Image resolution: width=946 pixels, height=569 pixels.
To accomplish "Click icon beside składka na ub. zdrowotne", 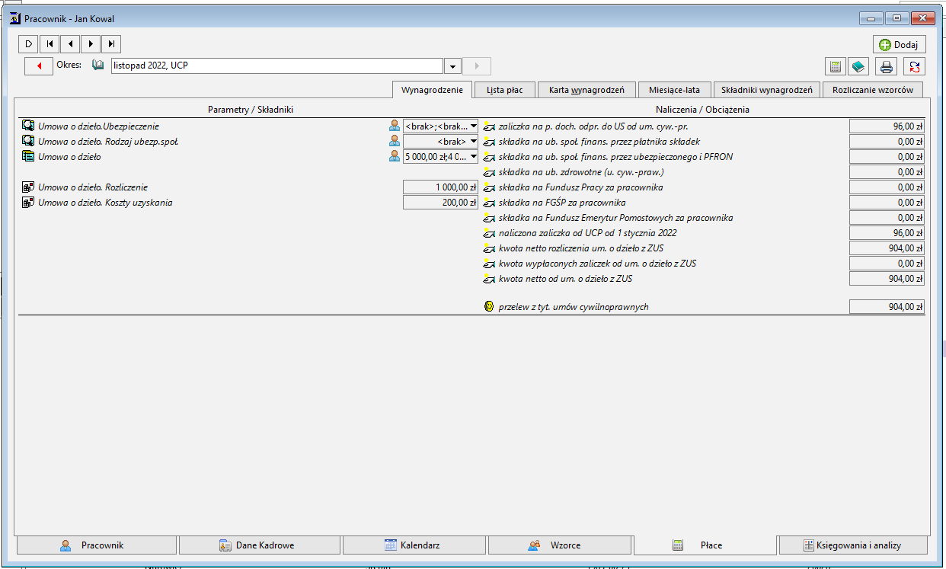I will tap(489, 172).
